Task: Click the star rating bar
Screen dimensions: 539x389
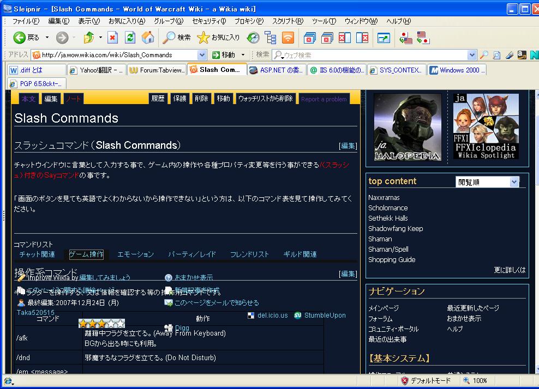Action: (102, 324)
